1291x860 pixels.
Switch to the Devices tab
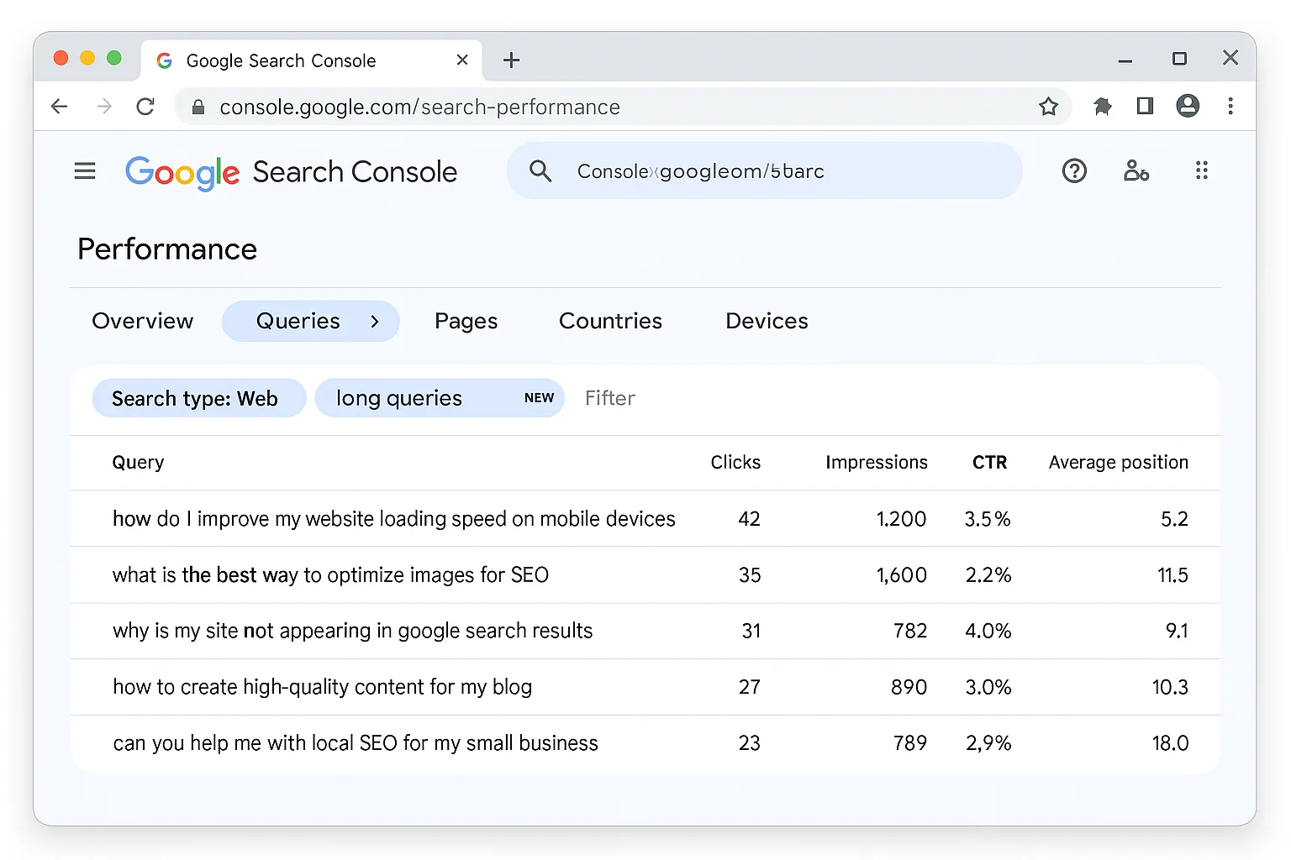coord(766,321)
